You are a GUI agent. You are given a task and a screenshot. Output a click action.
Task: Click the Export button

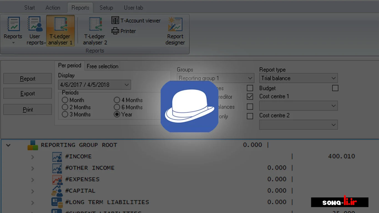(x=27, y=94)
